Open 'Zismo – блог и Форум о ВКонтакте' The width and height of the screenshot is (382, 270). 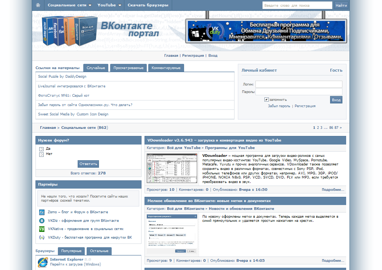[78, 212]
